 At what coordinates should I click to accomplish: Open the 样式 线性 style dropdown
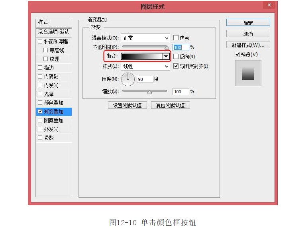click(145, 66)
